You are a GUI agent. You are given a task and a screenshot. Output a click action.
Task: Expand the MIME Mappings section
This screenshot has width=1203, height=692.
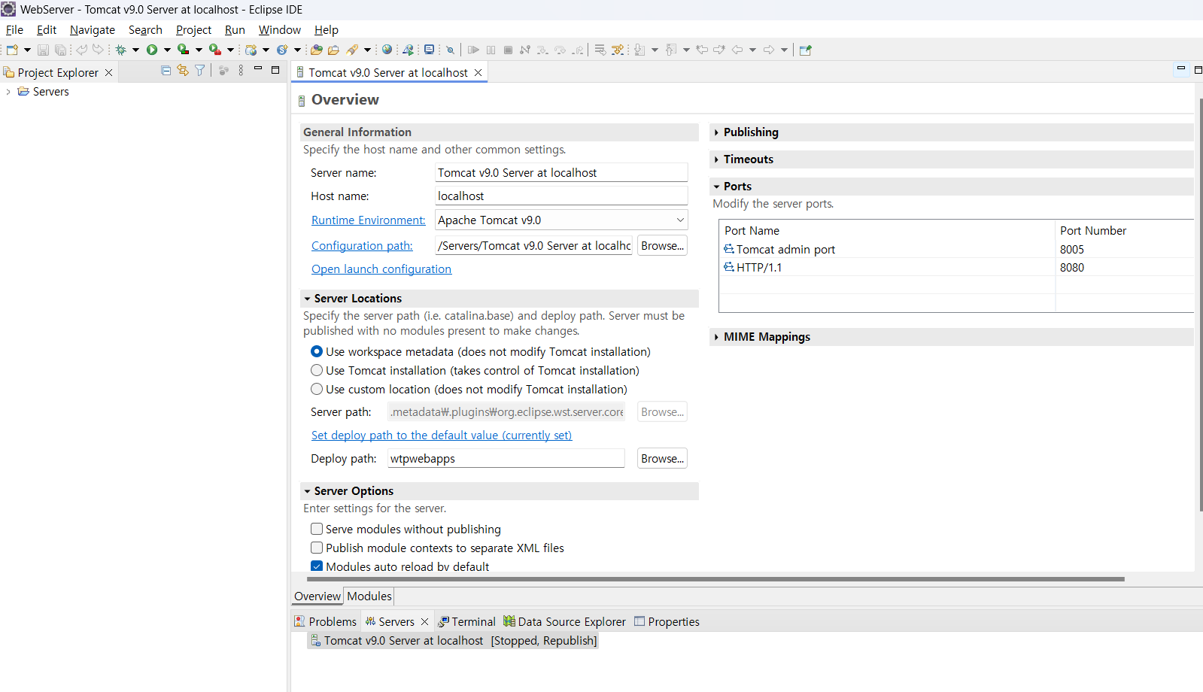coord(716,337)
